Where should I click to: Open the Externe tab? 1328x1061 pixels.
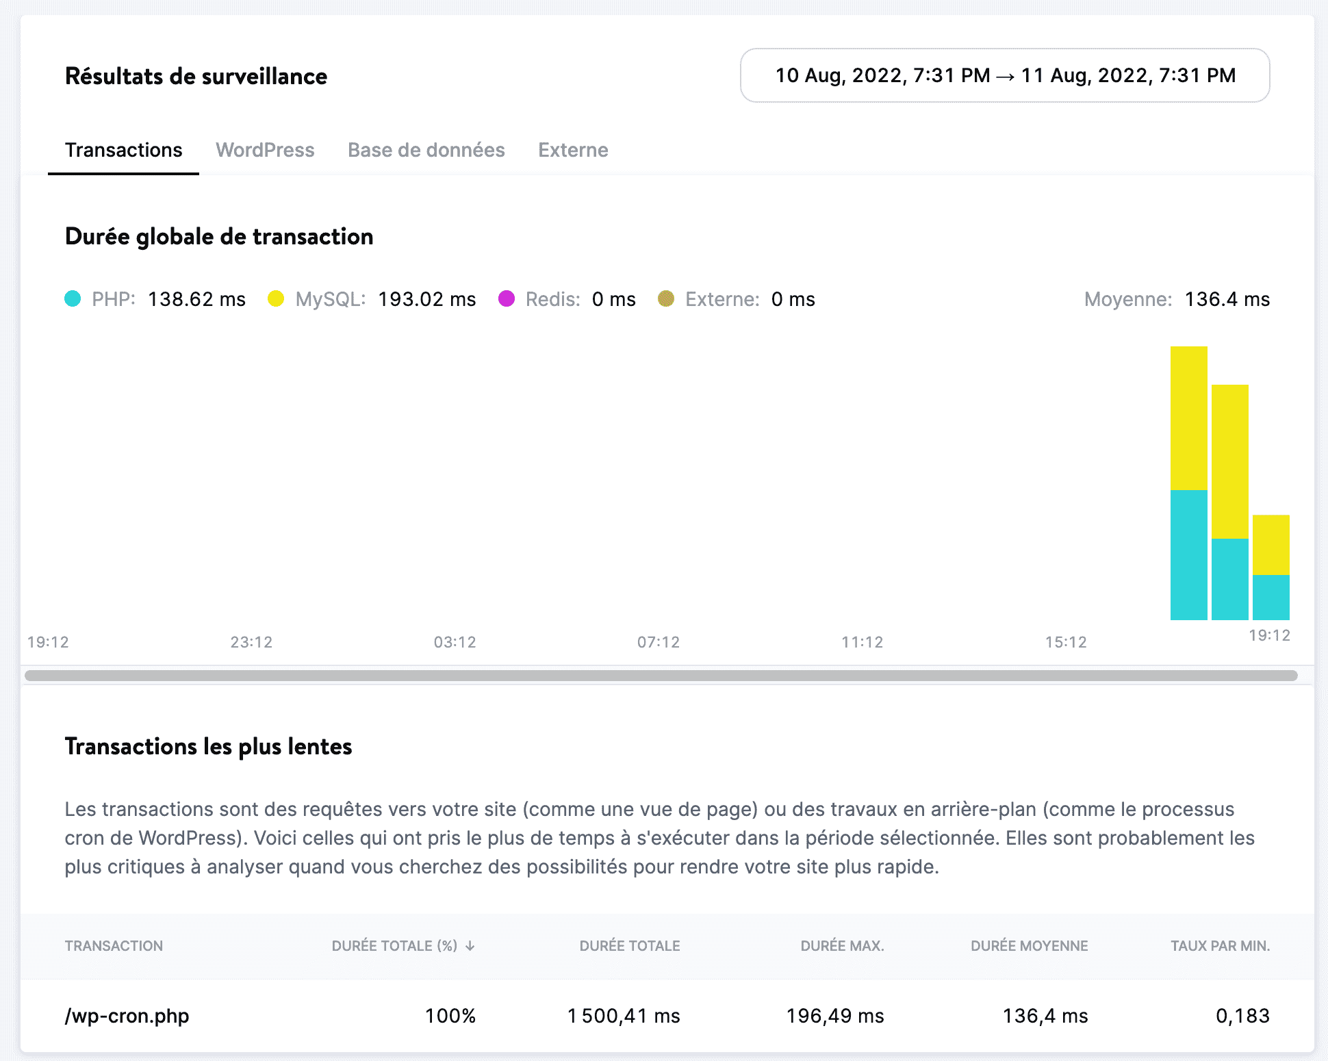[x=573, y=150]
